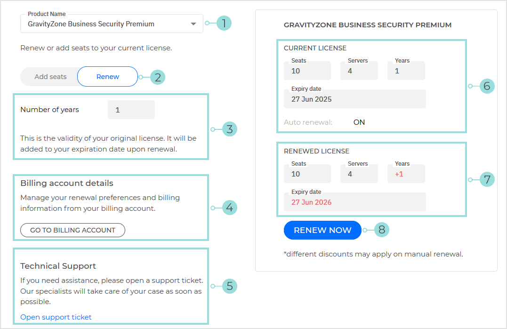Click GO TO BILLING ACCOUNT button
507x329 pixels.
(x=72, y=230)
